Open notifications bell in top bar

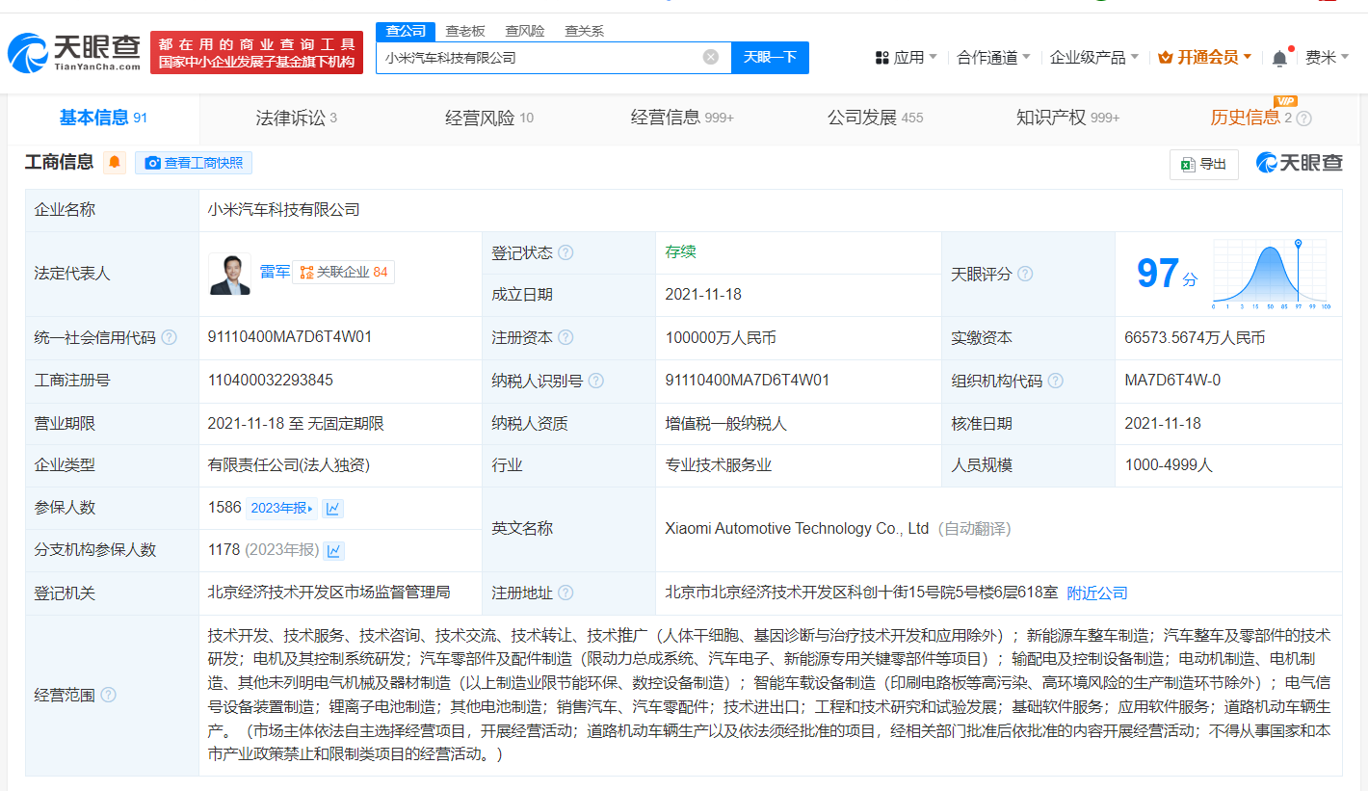pyautogui.click(x=1279, y=58)
